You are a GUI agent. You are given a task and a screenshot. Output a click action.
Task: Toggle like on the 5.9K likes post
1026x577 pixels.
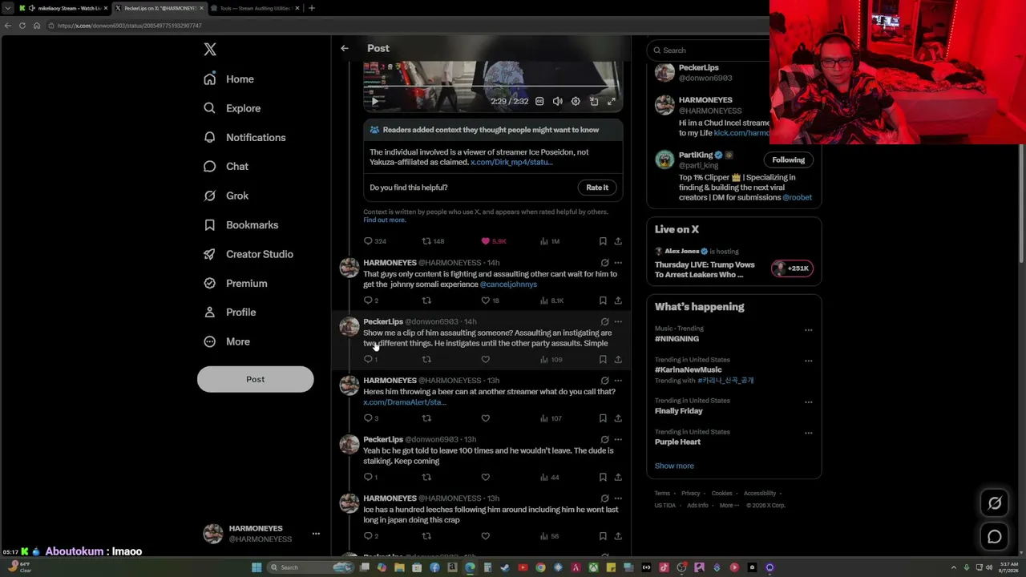(494, 241)
